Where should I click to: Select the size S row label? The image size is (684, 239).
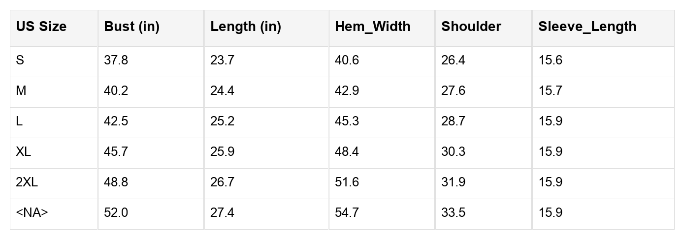20,60
